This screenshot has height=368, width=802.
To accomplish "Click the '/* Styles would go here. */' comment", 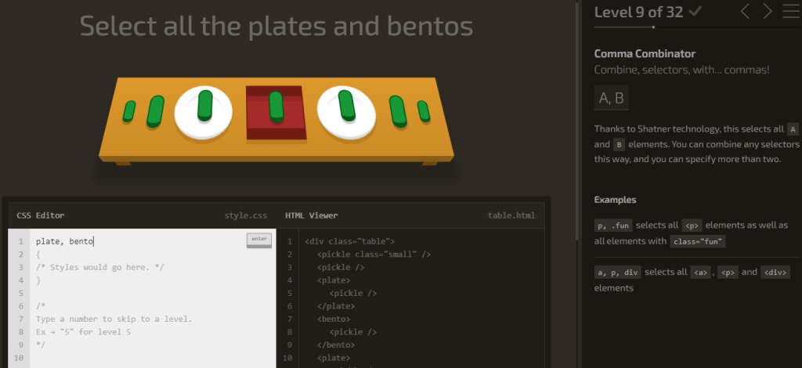I will [99, 267].
